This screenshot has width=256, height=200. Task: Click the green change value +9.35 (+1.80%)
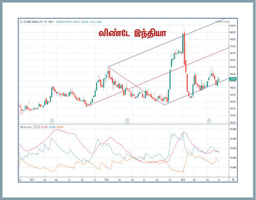pos(95,22)
